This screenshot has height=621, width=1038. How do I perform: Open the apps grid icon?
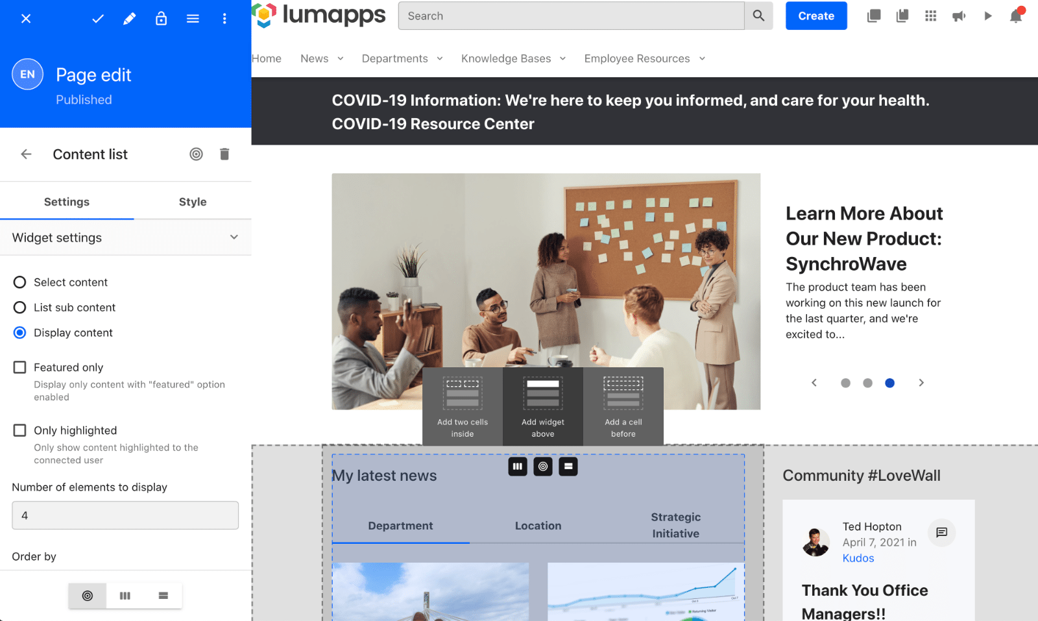[930, 16]
